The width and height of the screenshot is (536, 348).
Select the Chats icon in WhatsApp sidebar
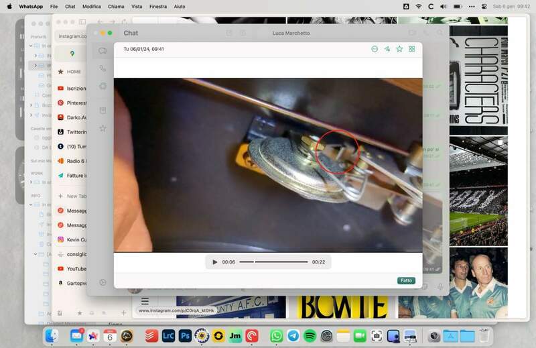(x=103, y=51)
